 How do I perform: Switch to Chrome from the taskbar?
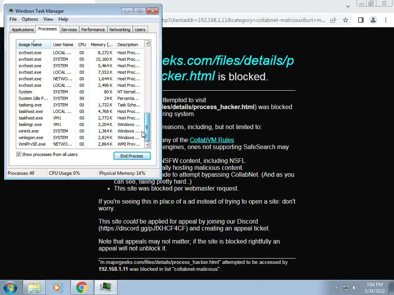82,287
